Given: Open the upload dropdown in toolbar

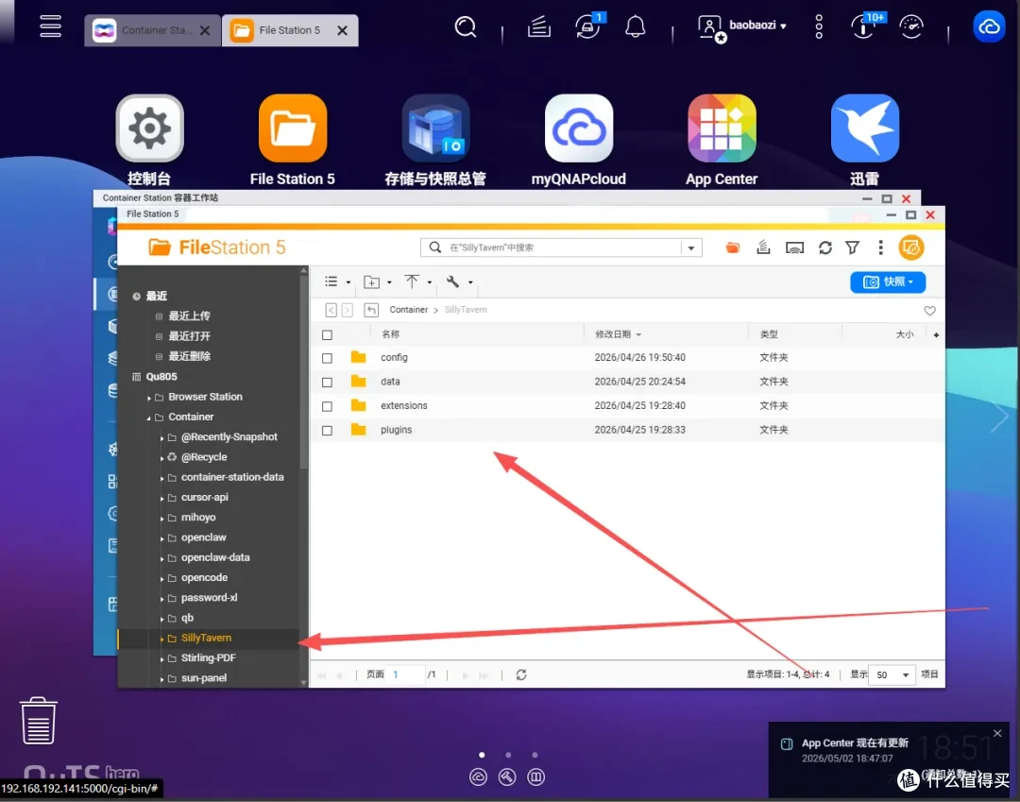Looking at the screenshot, I should pyautogui.click(x=418, y=282).
